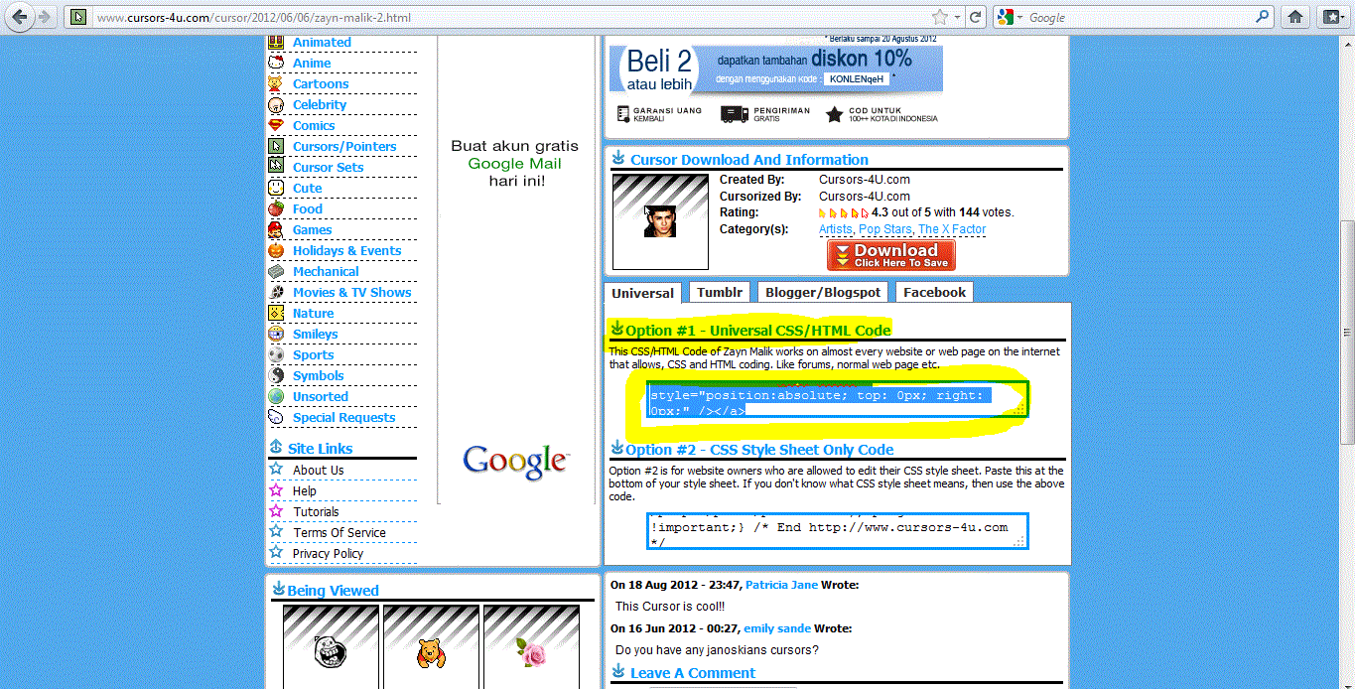This screenshot has width=1355, height=689.
Task: Click the browser forward arrow
Action: [44, 17]
